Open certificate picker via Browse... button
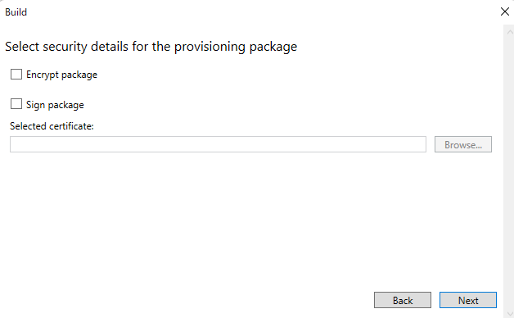This screenshot has height=318, width=514. coord(463,144)
